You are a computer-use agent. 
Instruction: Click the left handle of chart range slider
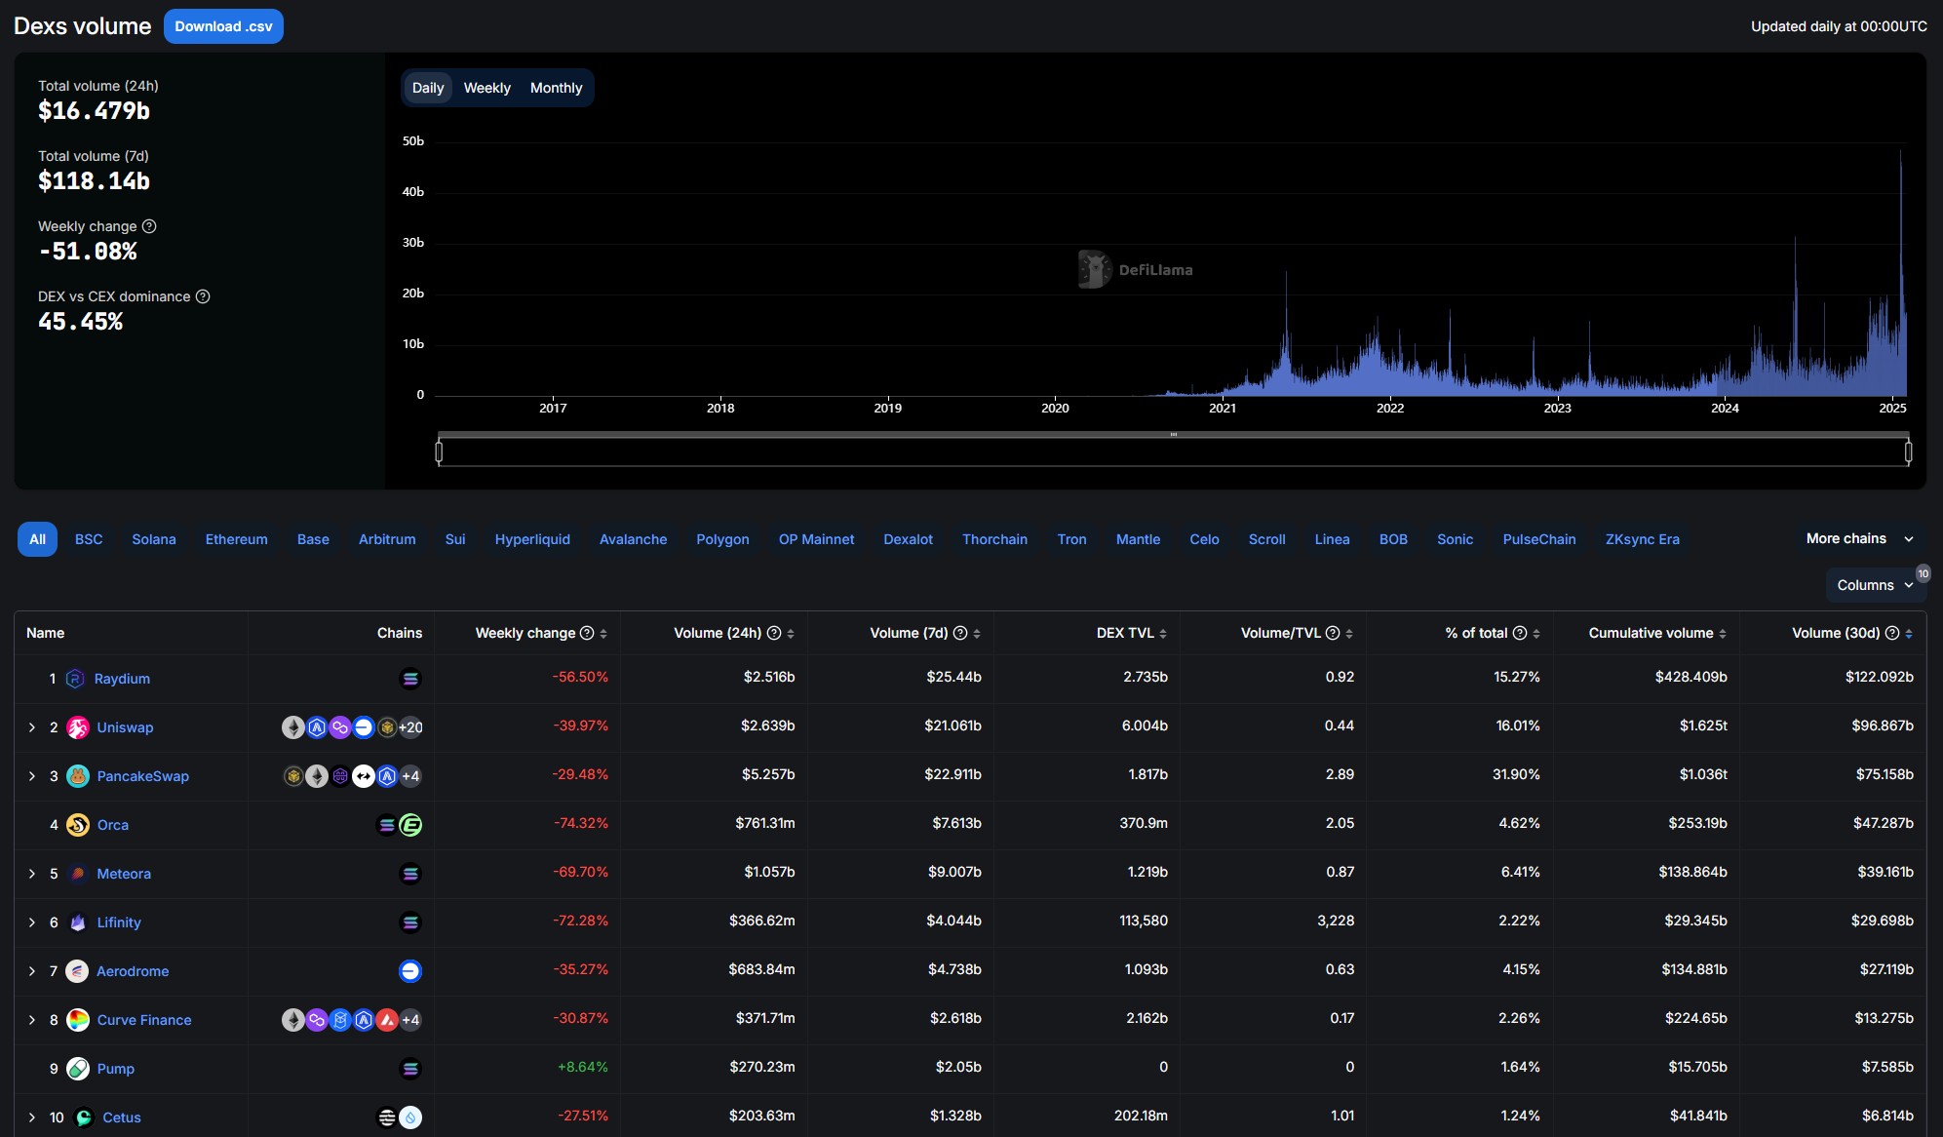[x=439, y=451]
